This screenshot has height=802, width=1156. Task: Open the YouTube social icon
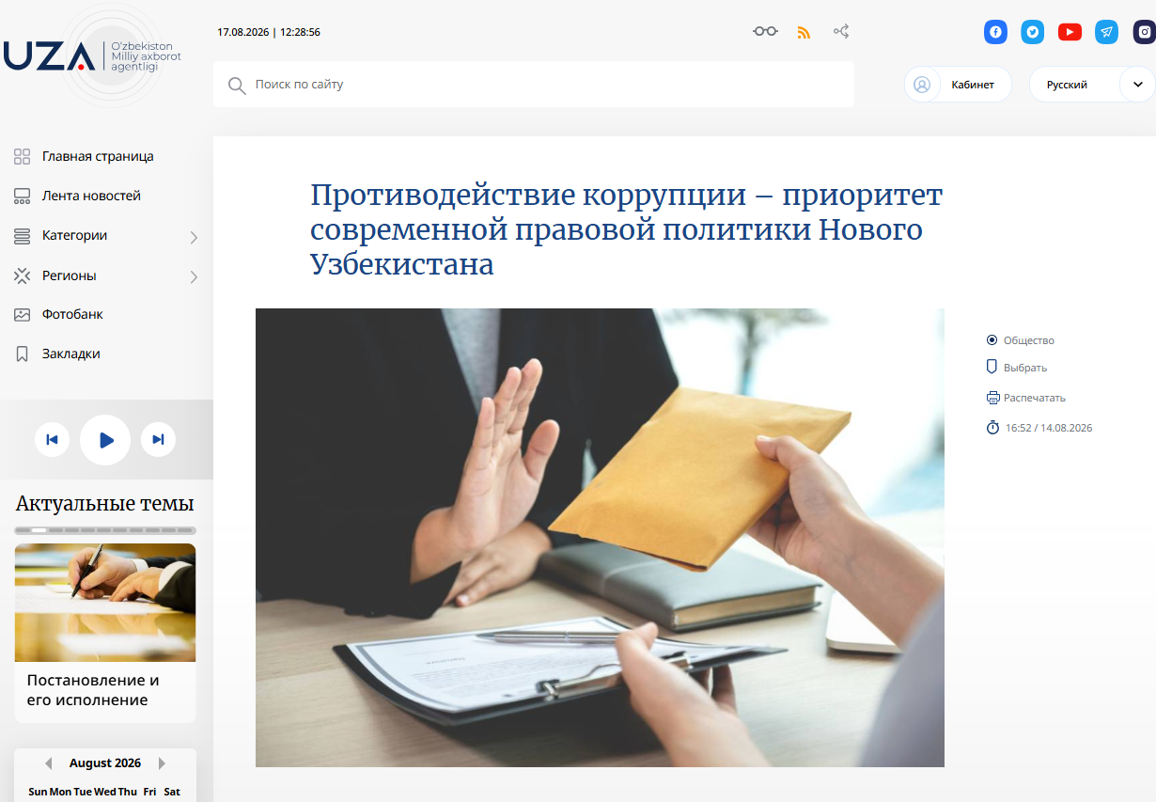[x=1070, y=32]
